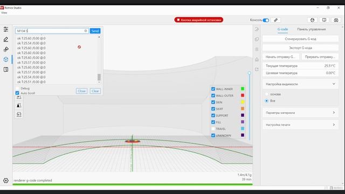The image size is (345, 194).
Task: Open the sliders settings icon in left sidebar
Action: coord(6,29)
